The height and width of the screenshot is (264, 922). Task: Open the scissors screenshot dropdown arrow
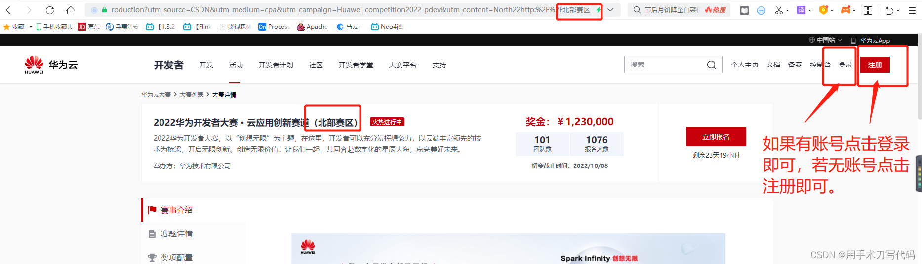787,10
